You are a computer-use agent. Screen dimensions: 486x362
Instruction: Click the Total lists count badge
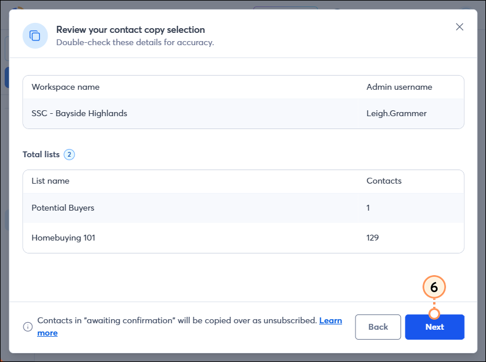(x=69, y=154)
